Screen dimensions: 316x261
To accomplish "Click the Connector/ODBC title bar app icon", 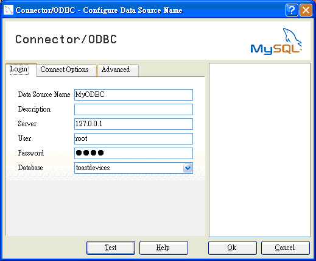I will [x=9, y=10].
